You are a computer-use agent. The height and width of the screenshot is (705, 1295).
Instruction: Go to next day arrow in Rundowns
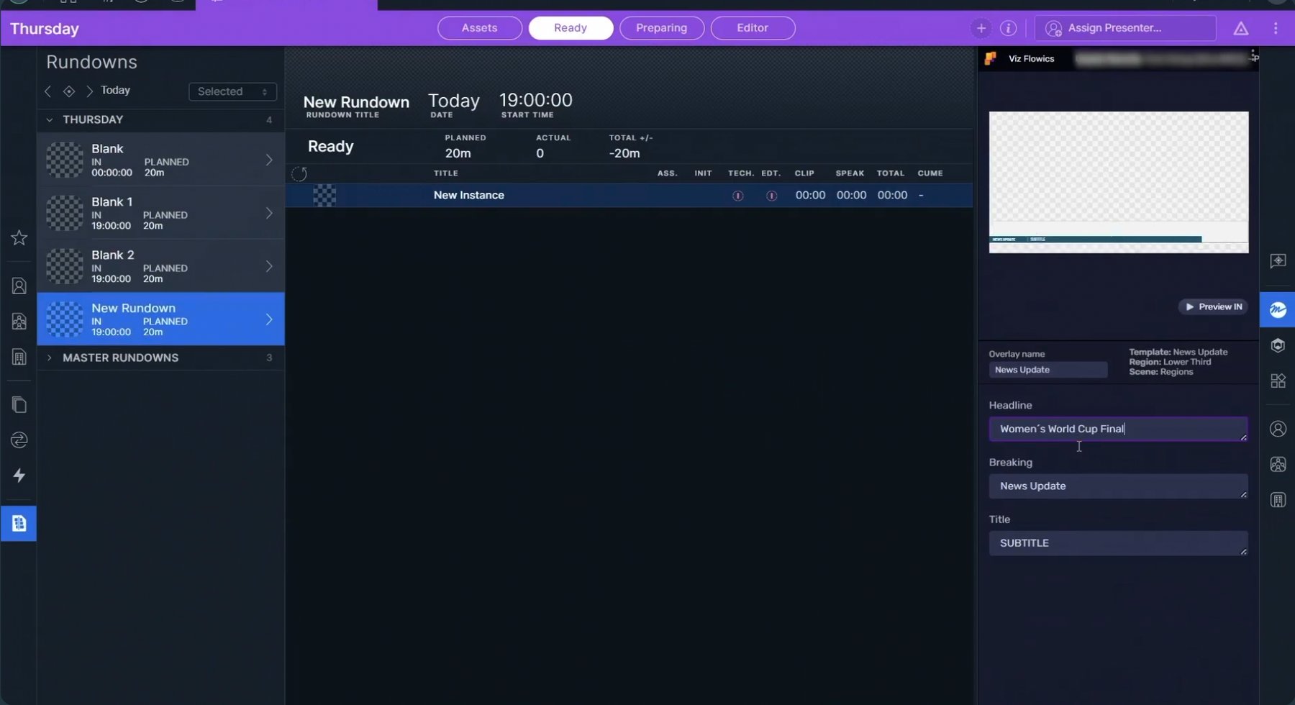[89, 91]
